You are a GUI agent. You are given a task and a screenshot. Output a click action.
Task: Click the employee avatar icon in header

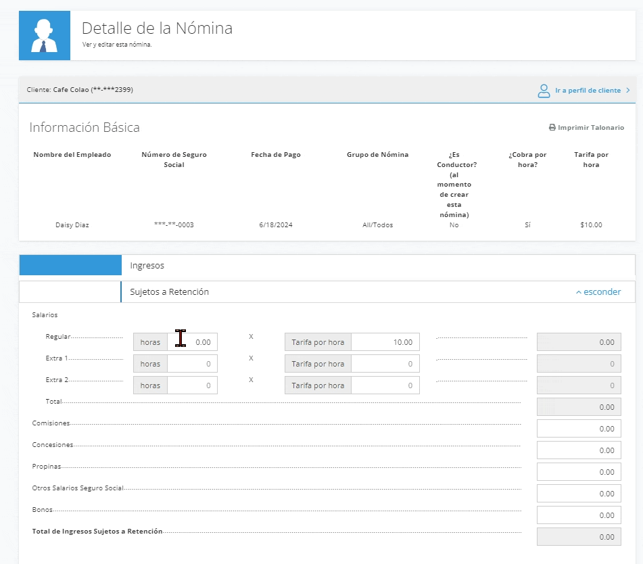(45, 36)
